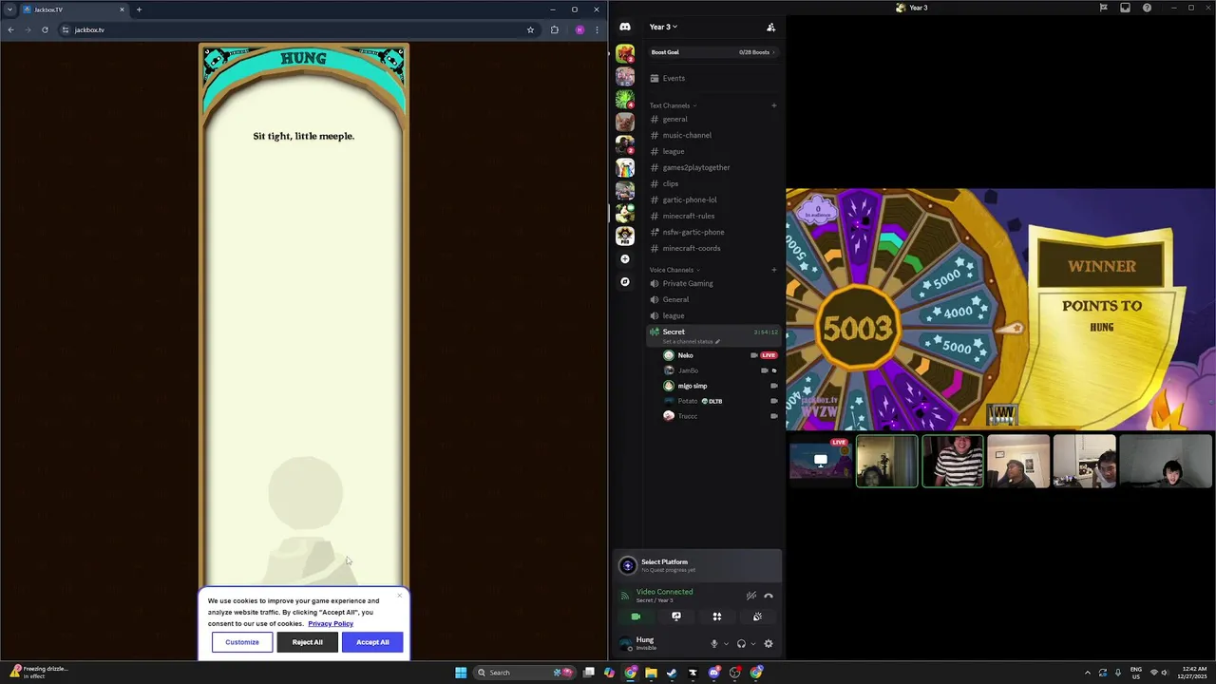
Task: Open the Privacy Policy link
Action: click(331, 623)
